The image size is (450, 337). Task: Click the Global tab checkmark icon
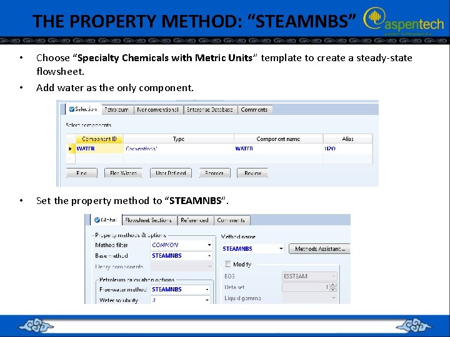97,220
